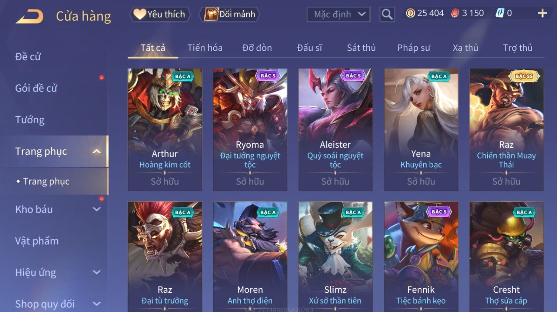
Task: Expand the Shop quy đổi section
Action: [96, 304]
